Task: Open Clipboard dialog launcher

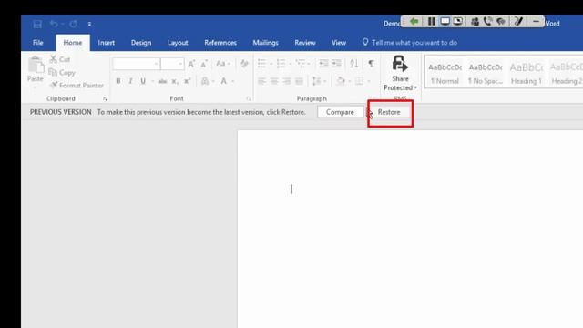Action: click(x=106, y=99)
